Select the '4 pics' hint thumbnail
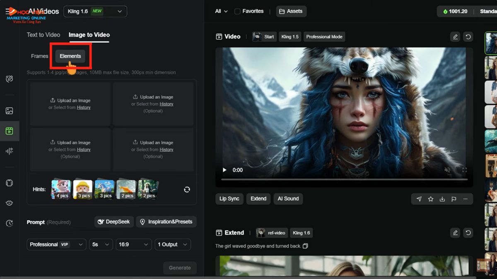This screenshot has height=279, width=497. [61, 189]
